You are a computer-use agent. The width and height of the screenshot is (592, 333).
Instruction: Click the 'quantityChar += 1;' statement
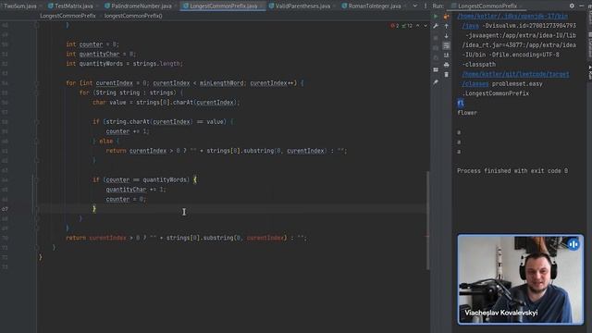(136, 190)
